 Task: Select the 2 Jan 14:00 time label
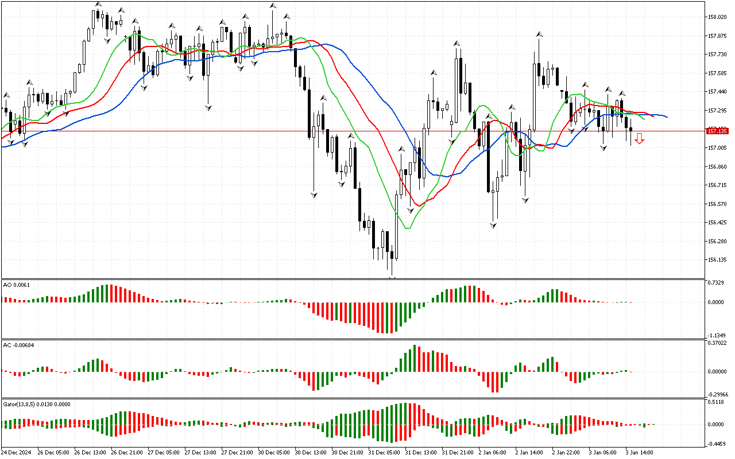coord(529,453)
